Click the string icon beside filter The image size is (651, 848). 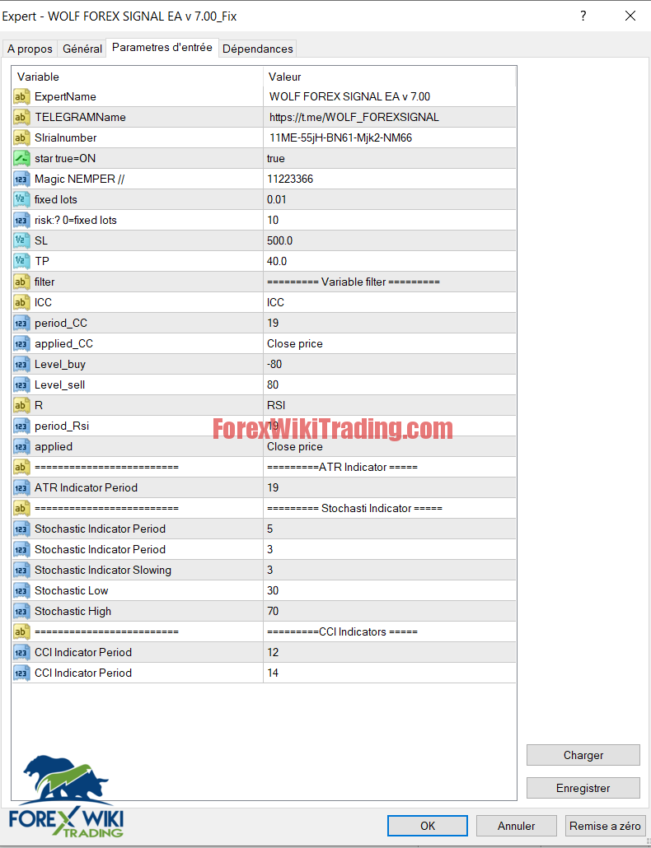21,282
